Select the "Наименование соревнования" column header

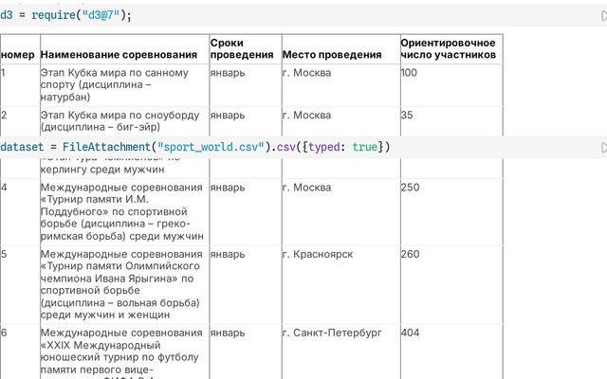(120, 55)
